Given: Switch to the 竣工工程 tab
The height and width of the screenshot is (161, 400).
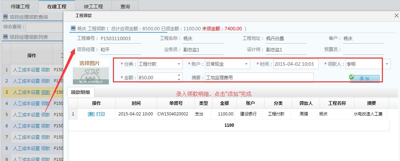Looking at the screenshot, I should (93, 6).
